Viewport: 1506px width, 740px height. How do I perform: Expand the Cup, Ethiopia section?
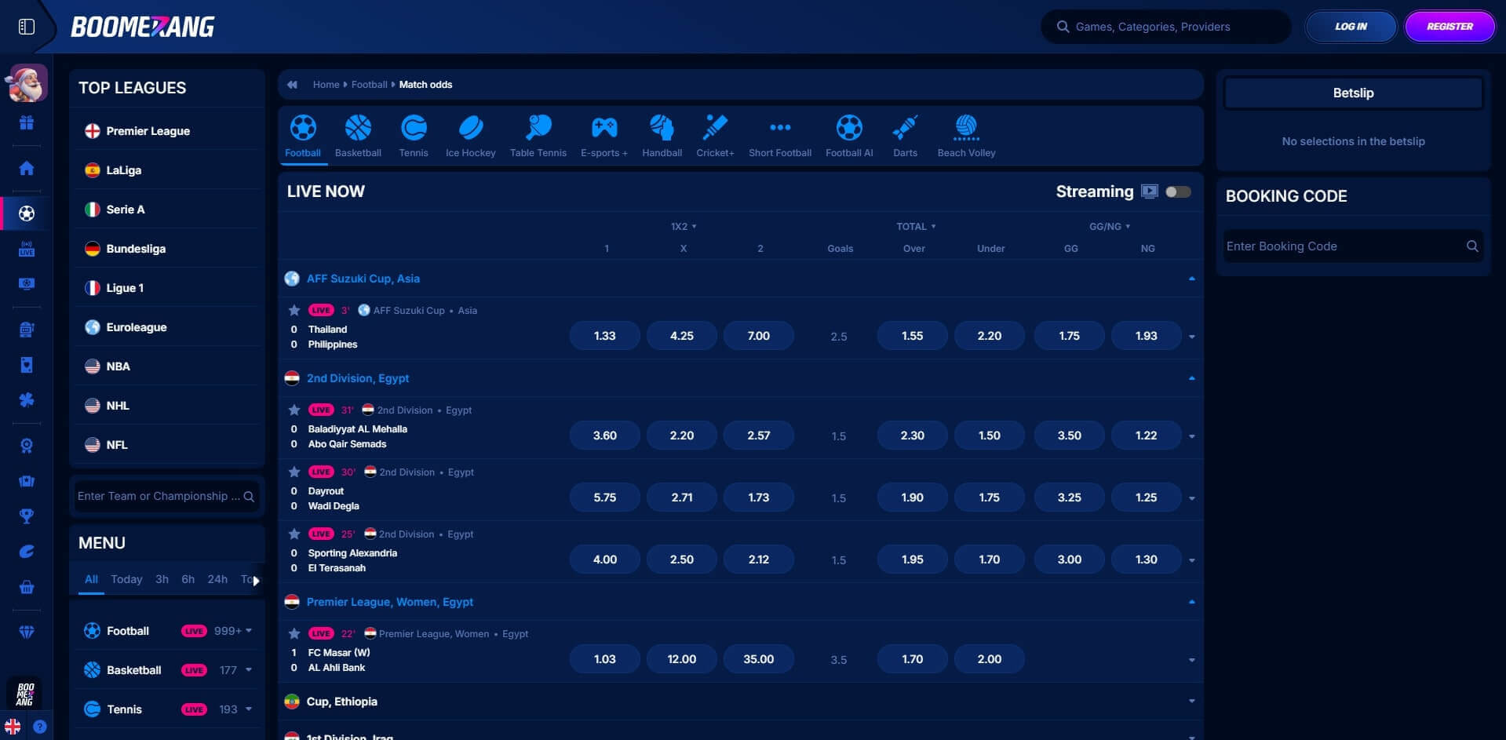pos(1191,701)
